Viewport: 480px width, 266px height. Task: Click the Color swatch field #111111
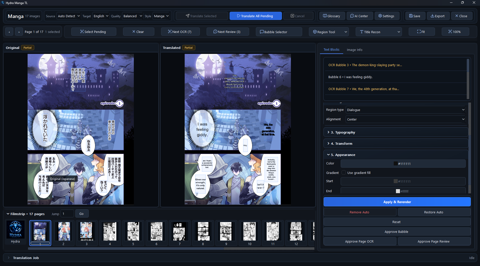click(x=403, y=164)
